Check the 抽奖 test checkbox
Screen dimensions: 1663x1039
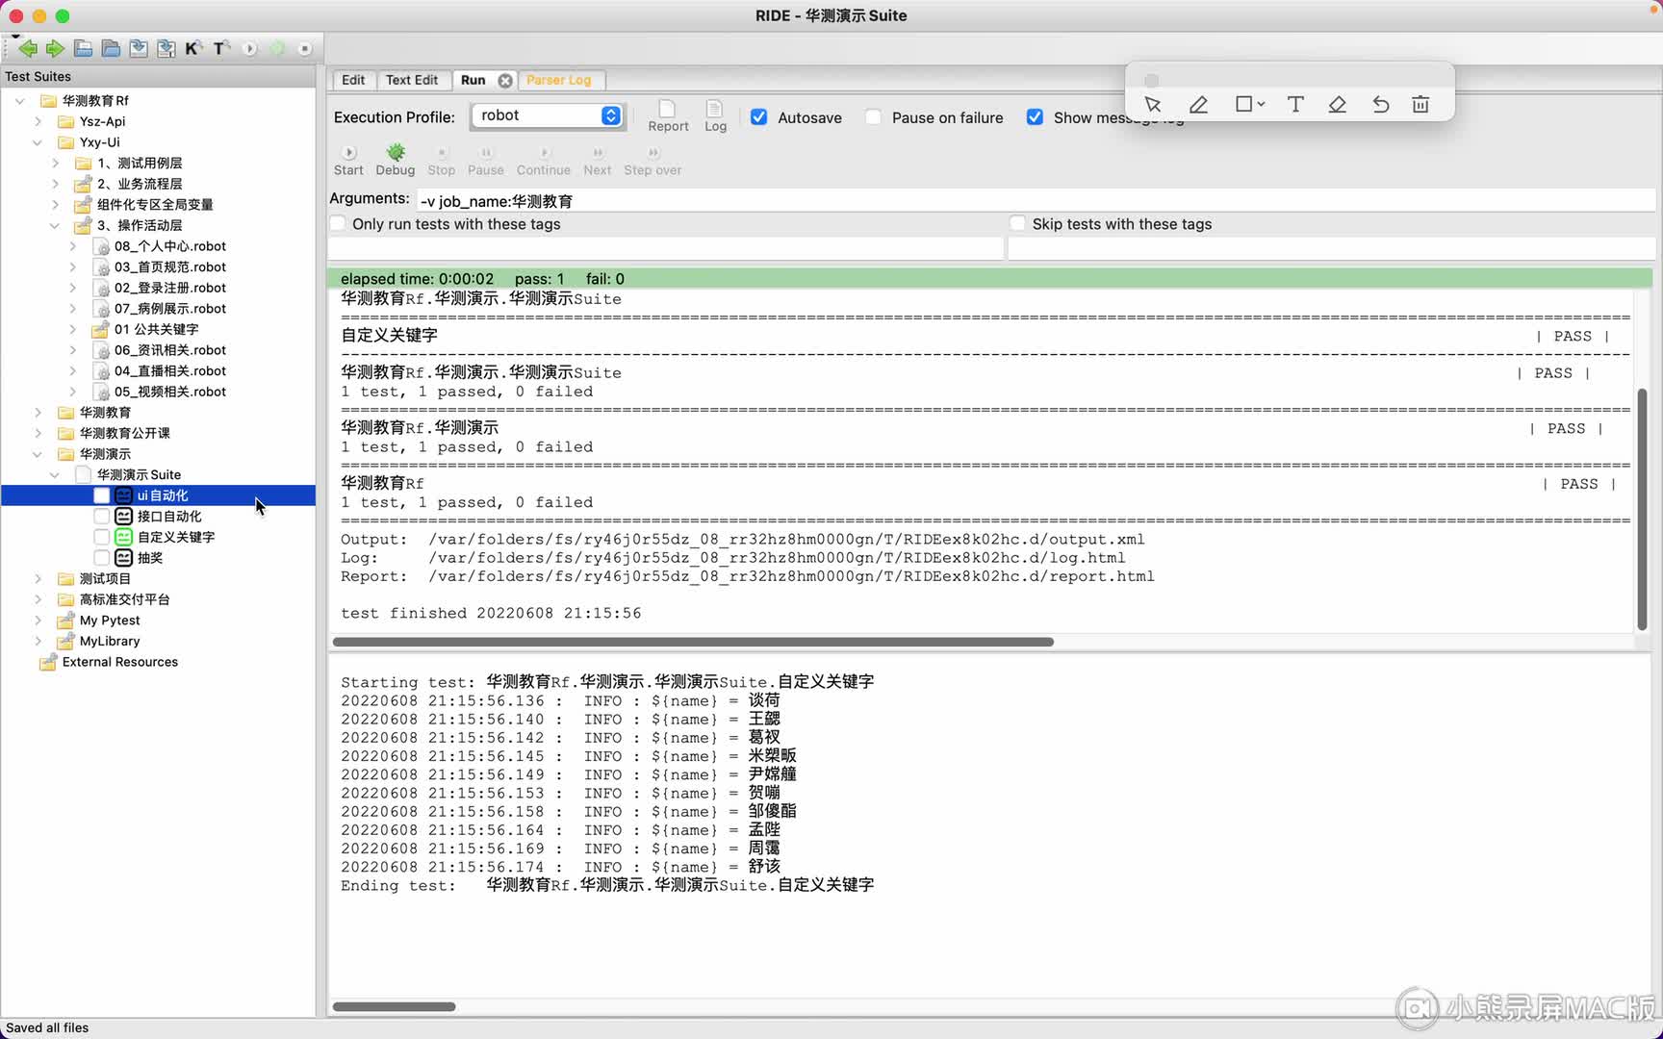[101, 558]
